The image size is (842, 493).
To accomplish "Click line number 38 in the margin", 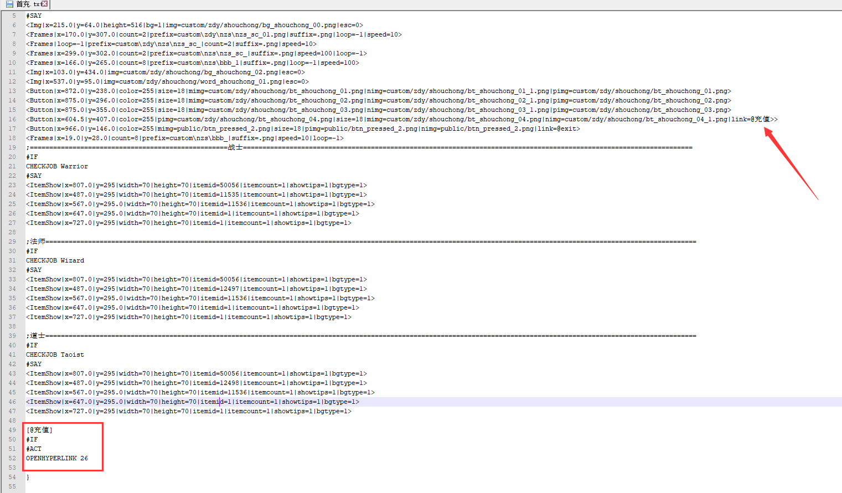I will point(12,326).
